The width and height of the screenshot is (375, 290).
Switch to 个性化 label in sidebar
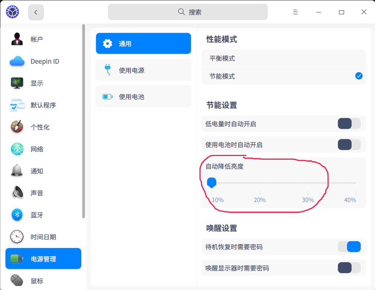click(40, 127)
